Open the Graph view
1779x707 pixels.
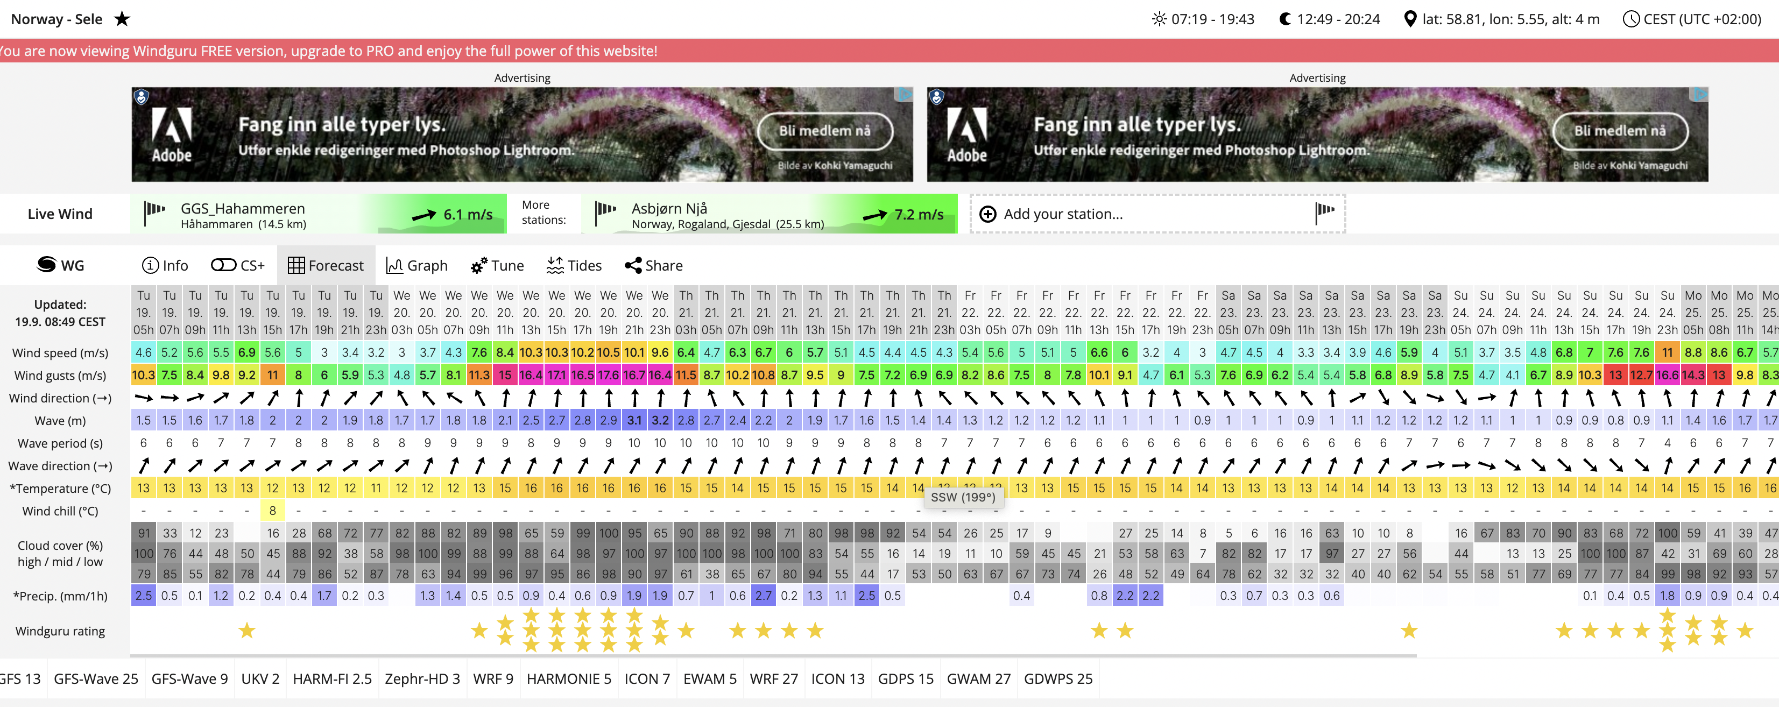coord(417,265)
